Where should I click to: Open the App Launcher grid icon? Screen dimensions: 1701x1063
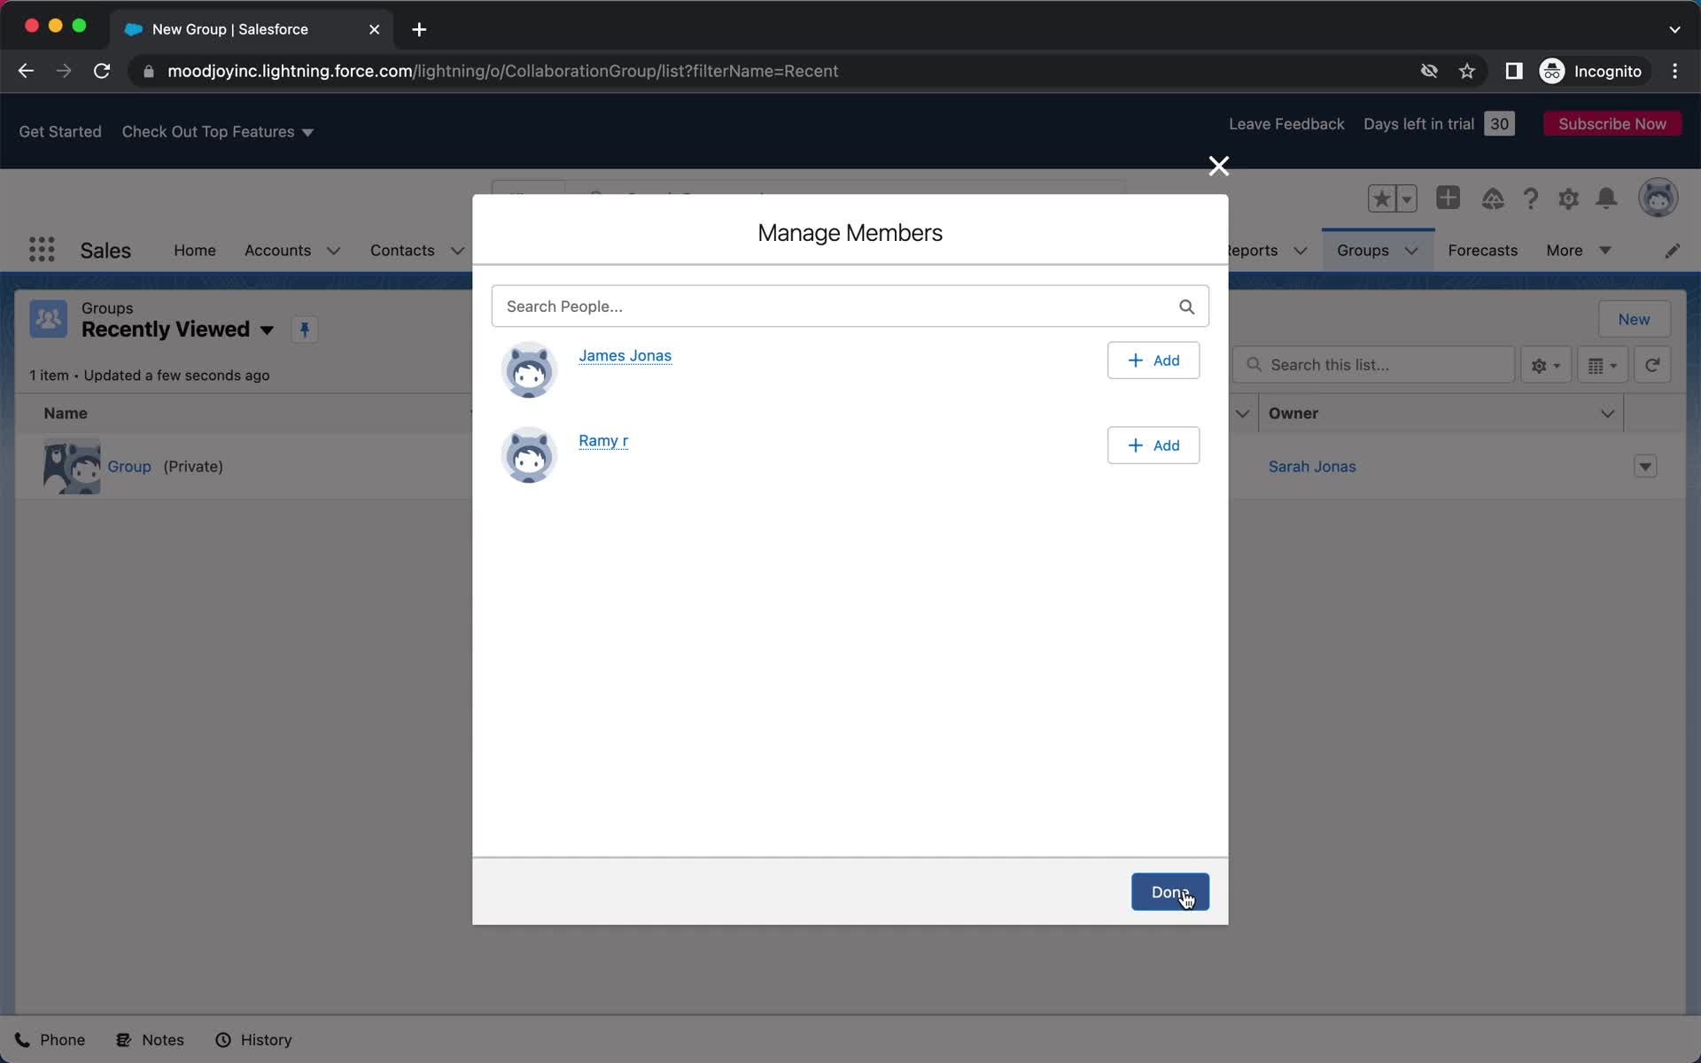[42, 250]
